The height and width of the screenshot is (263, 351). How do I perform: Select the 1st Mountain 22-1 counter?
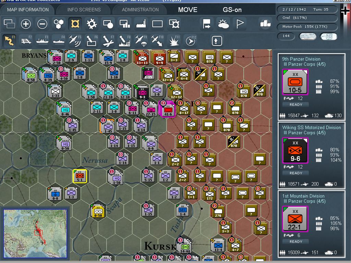coord(295,219)
